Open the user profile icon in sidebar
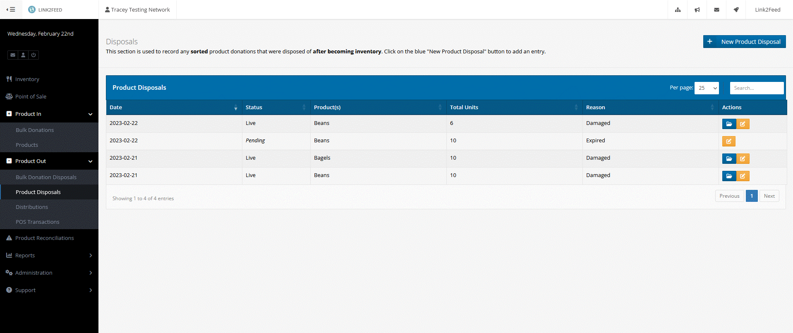Viewport: 793px width, 333px height. coord(23,55)
